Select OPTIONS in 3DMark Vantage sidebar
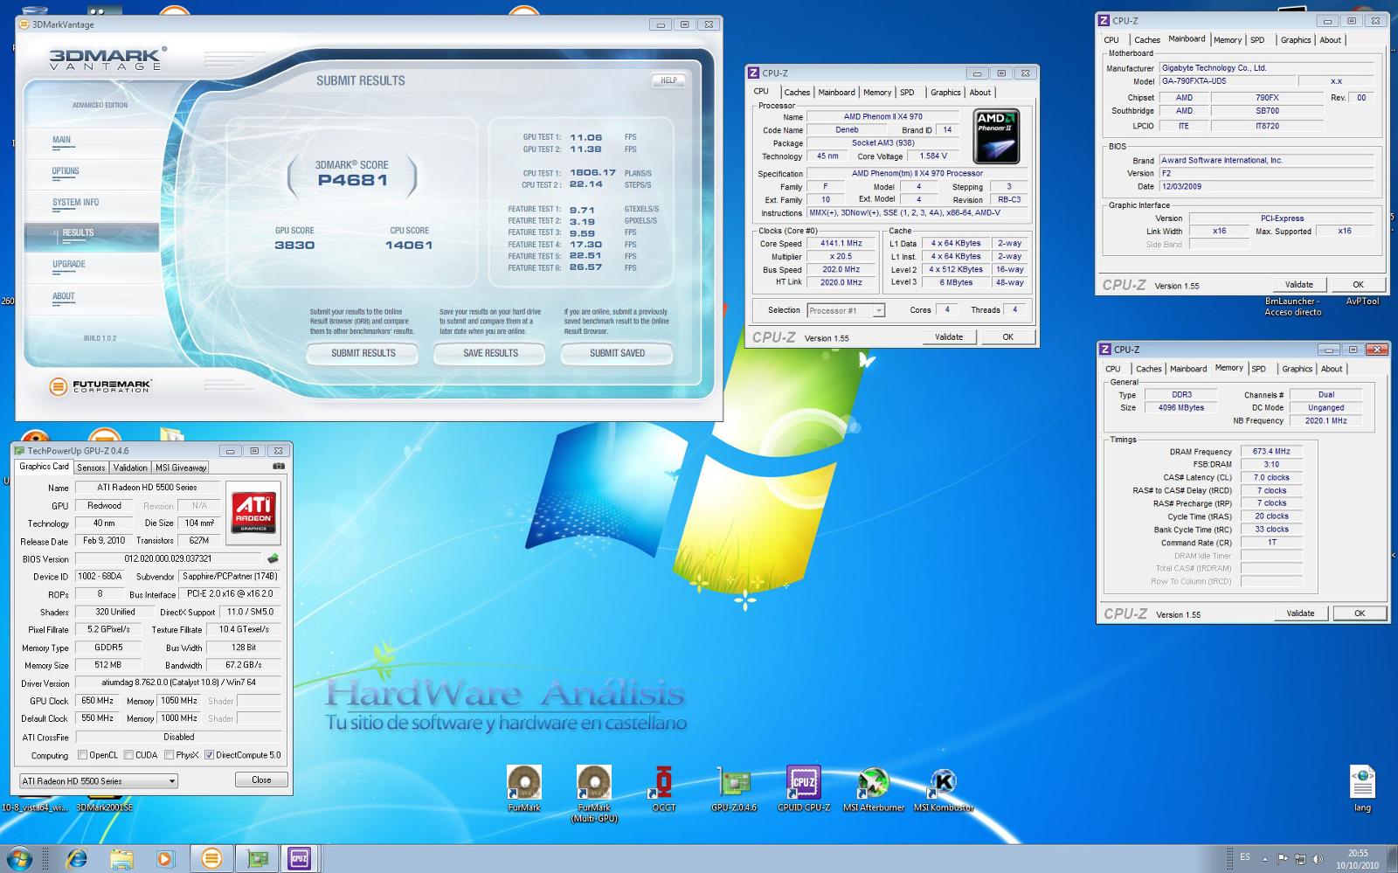Screen dimensions: 1398x873 point(66,171)
